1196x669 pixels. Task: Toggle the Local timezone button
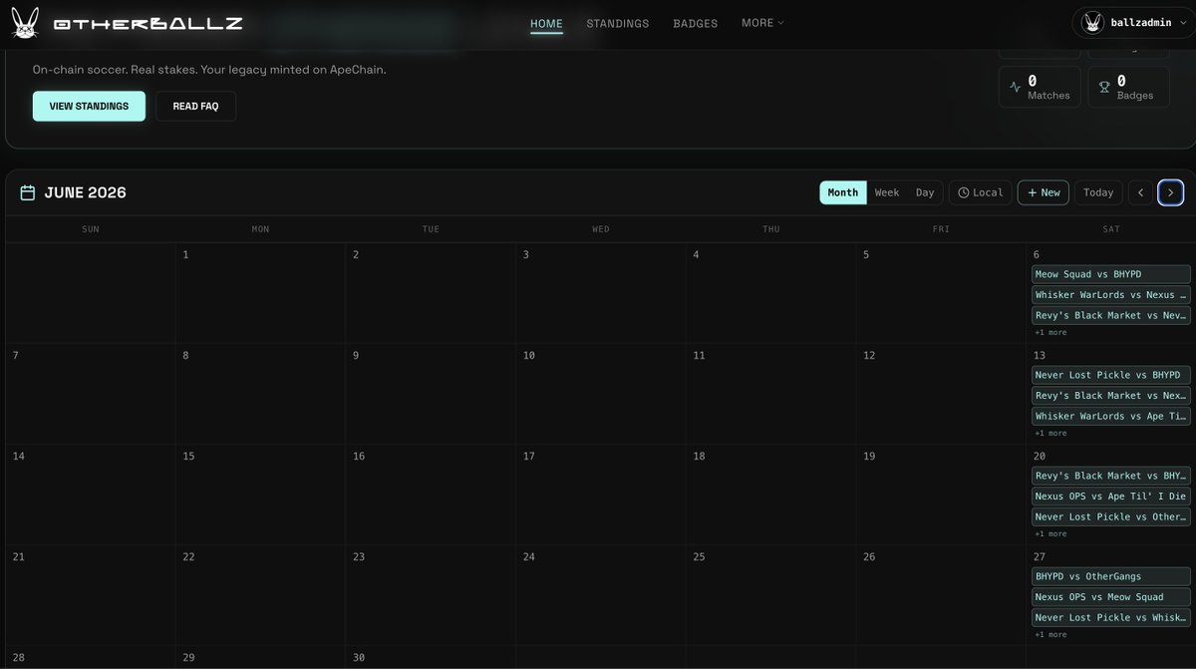[981, 192]
